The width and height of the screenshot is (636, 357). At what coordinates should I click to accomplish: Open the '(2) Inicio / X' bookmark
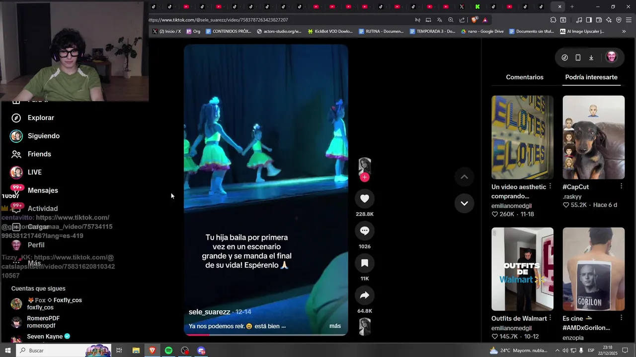[166, 31]
